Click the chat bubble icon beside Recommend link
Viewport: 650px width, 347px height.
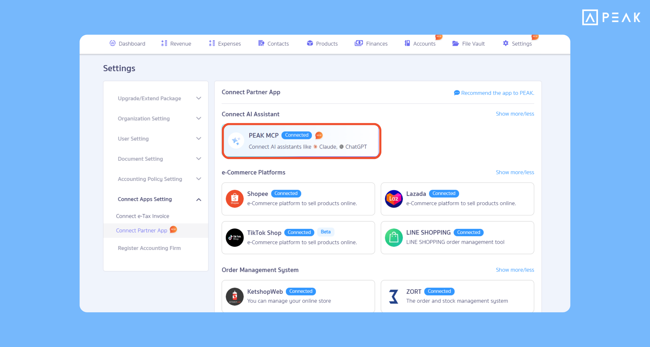click(457, 93)
